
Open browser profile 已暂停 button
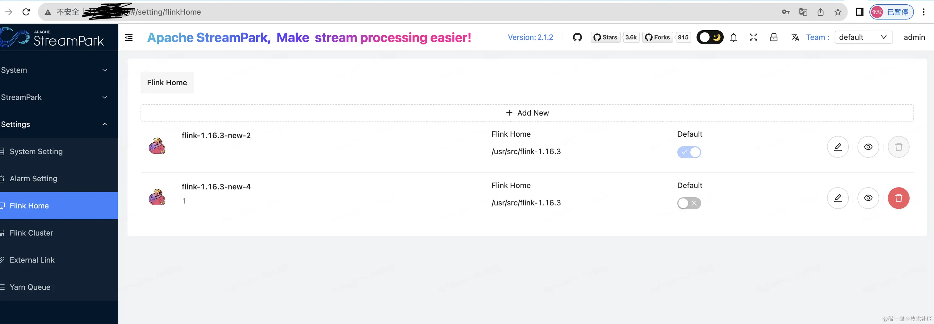892,12
